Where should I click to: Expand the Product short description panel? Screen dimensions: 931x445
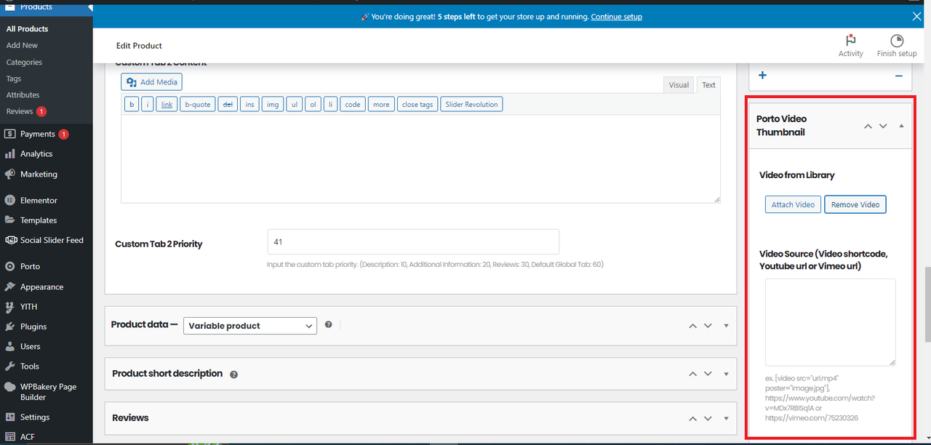[x=726, y=374]
